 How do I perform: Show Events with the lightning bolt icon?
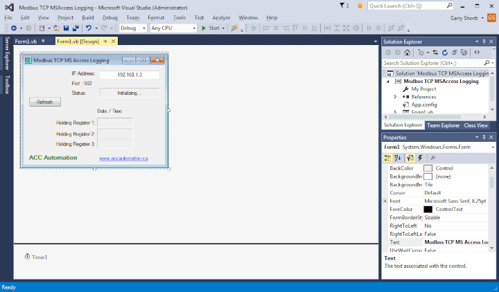pos(420,158)
